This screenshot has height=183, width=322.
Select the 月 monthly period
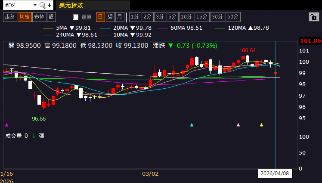click(x=120, y=17)
